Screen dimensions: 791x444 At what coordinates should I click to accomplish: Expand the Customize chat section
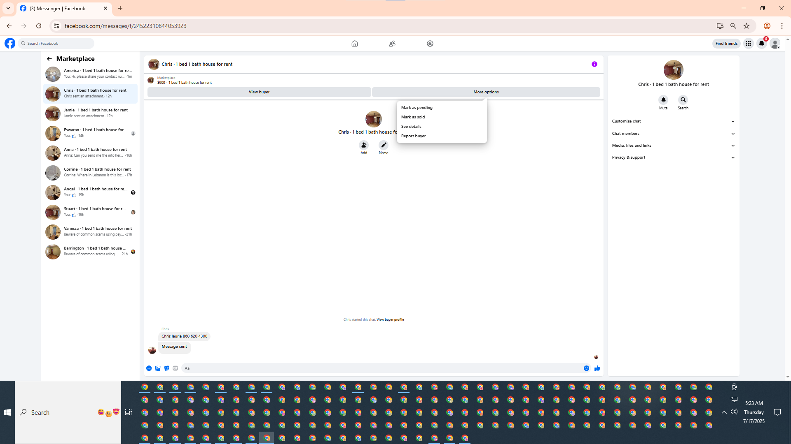point(673,121)
